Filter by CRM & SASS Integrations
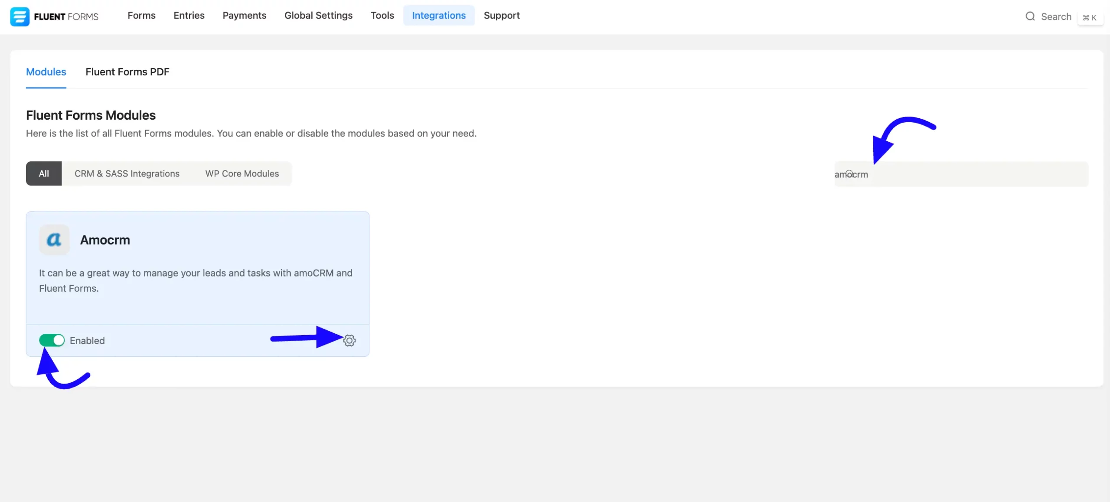The image size is (1110, 502). [x=127, y=173]
